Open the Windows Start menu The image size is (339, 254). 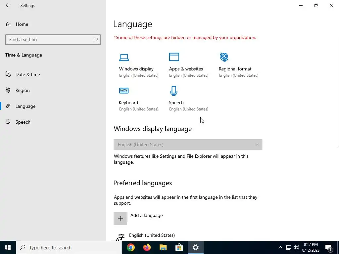[8, 247]
